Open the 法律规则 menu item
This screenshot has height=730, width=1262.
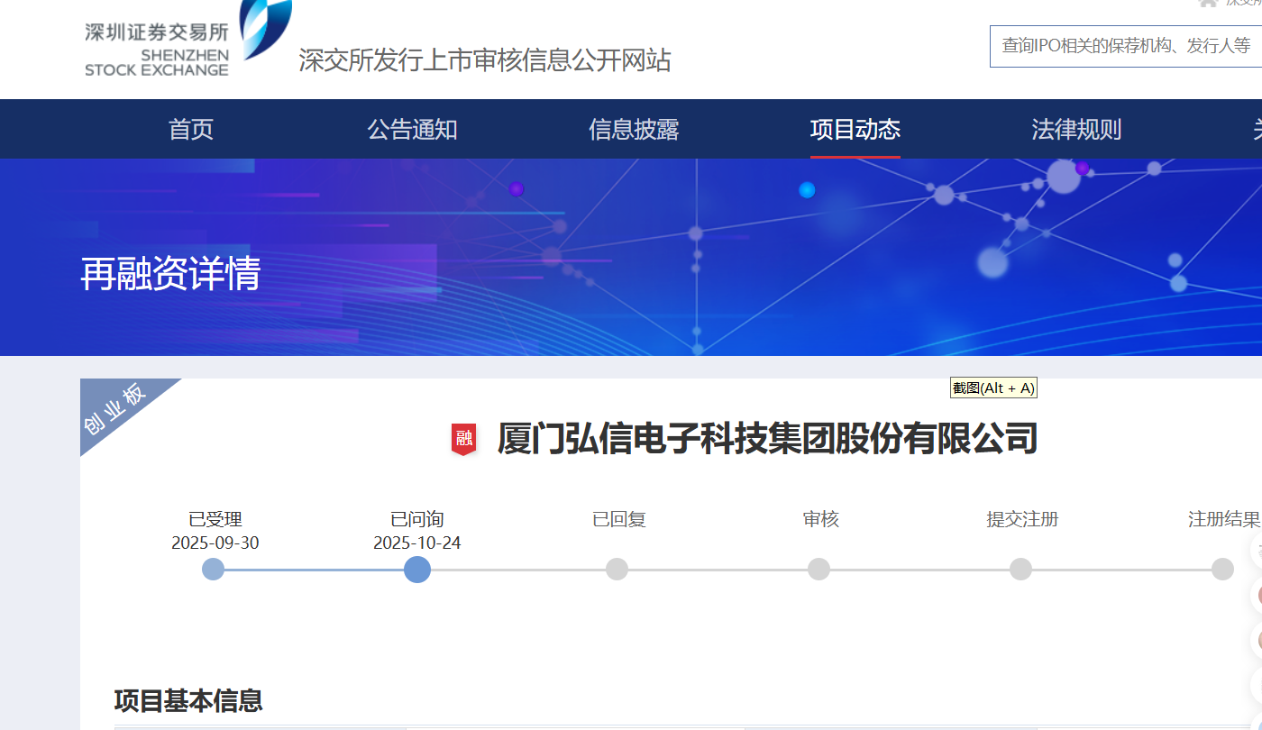(x=1076, y=129)
